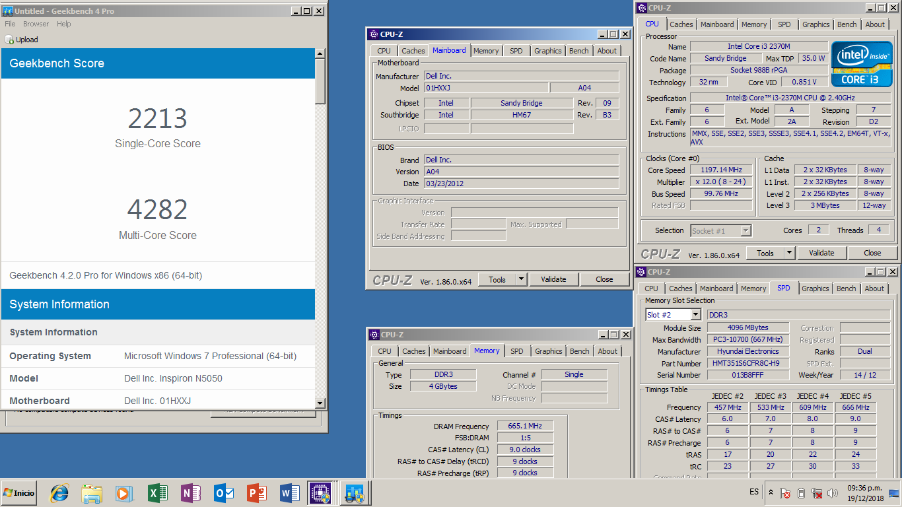
Task: Click the battery power tray icon
Action: click(x=801, y=493)
